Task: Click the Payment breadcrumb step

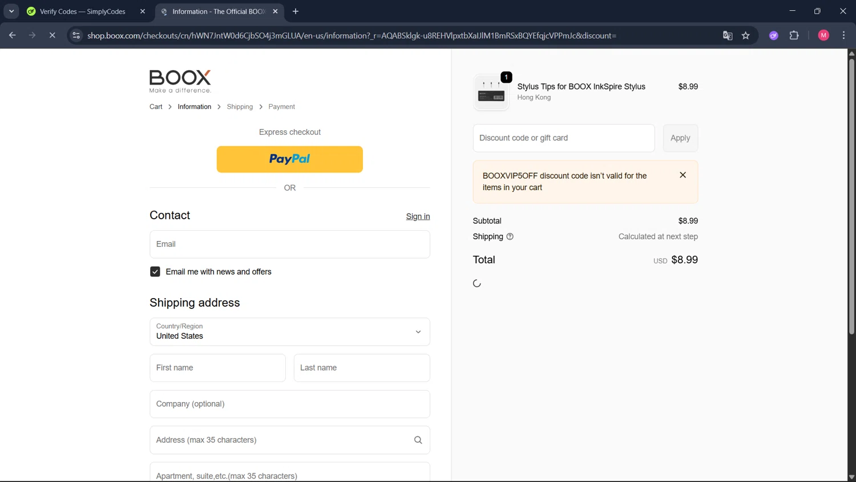Action: click(282, 107)
